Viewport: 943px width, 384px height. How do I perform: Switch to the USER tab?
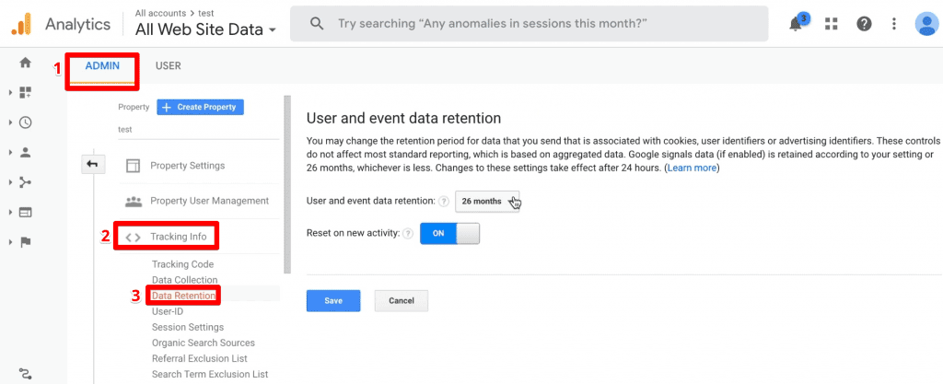169,66
